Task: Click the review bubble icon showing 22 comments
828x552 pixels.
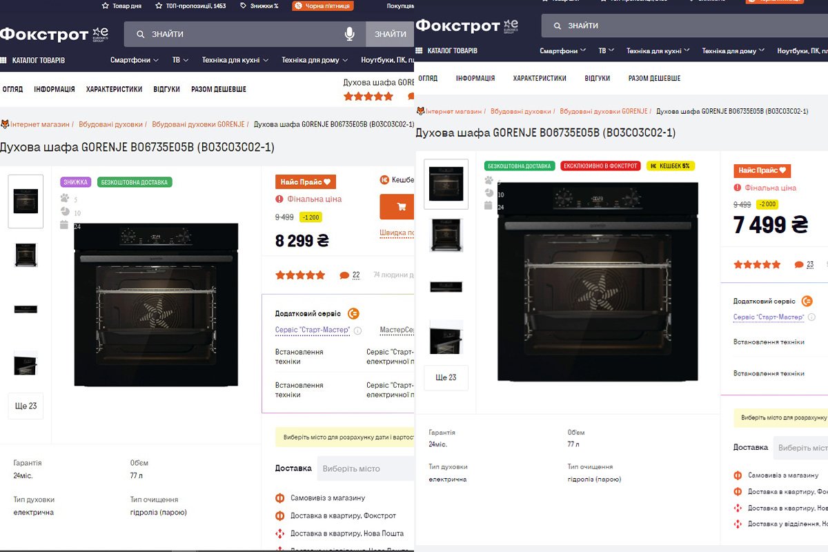Action: 344,275
